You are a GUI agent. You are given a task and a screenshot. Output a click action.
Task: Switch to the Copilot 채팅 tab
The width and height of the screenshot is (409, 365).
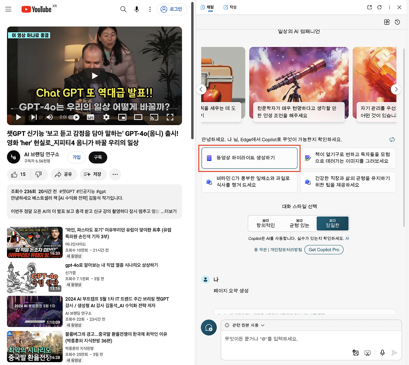[207, 7]
